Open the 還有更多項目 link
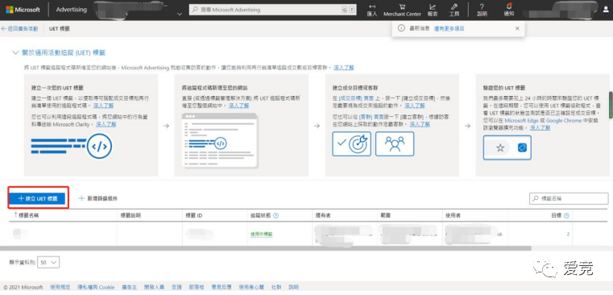The height and width of the screenshot is (295, 613). pos(449,28)
